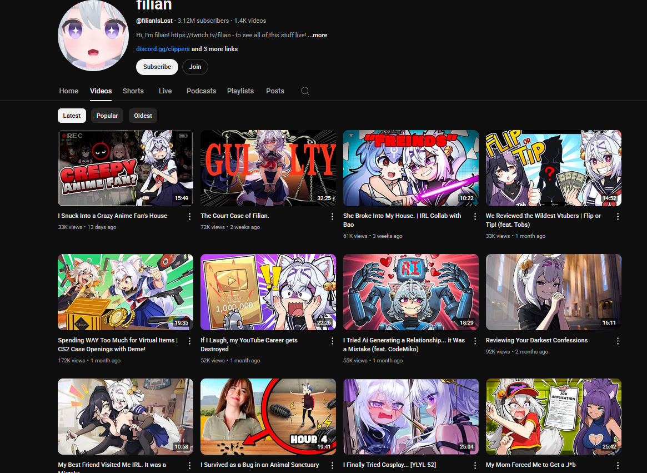Viewport: 647px width, 473px height.
Task: Open three-dot menu for Crazy Anime Fan's House video
Action: coord(189,216)
